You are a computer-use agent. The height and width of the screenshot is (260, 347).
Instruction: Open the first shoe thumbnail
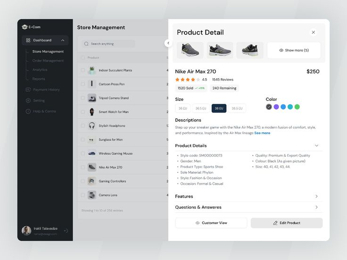[x=190, y=50]
